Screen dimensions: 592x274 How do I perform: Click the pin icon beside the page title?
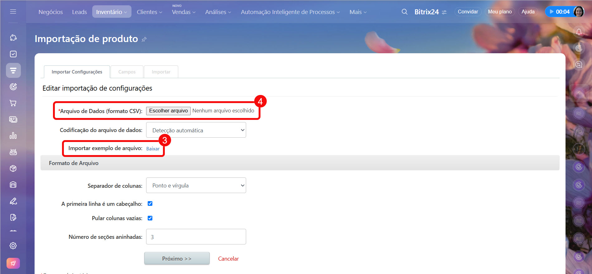[144, 40]
